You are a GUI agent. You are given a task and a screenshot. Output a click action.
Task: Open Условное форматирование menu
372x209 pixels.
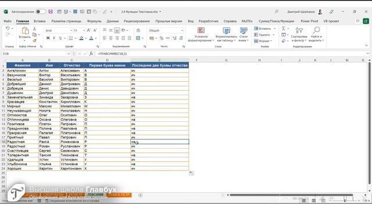coord(201,34)
